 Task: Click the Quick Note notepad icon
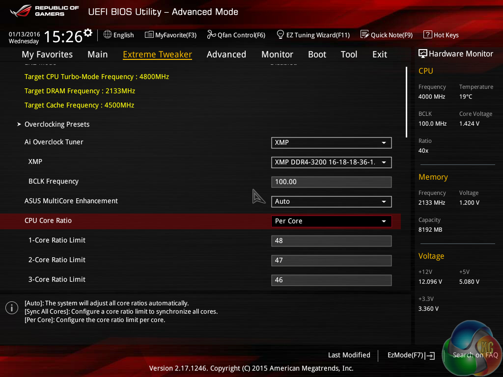[365, 34]
